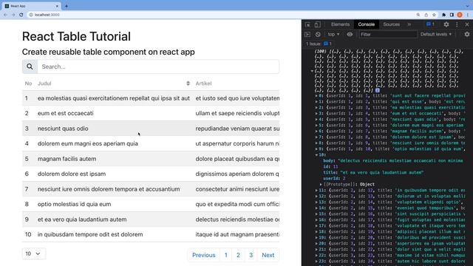Open the rows-per-page dropdown showing 10
This screenshot has height=266, width=473.
coord(34,253)
